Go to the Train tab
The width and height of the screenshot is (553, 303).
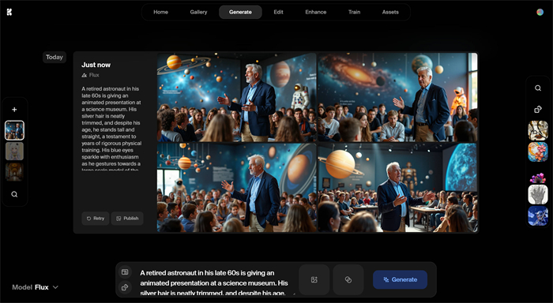click(354, 12)
